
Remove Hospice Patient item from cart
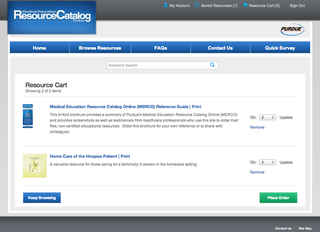point(257,172)
